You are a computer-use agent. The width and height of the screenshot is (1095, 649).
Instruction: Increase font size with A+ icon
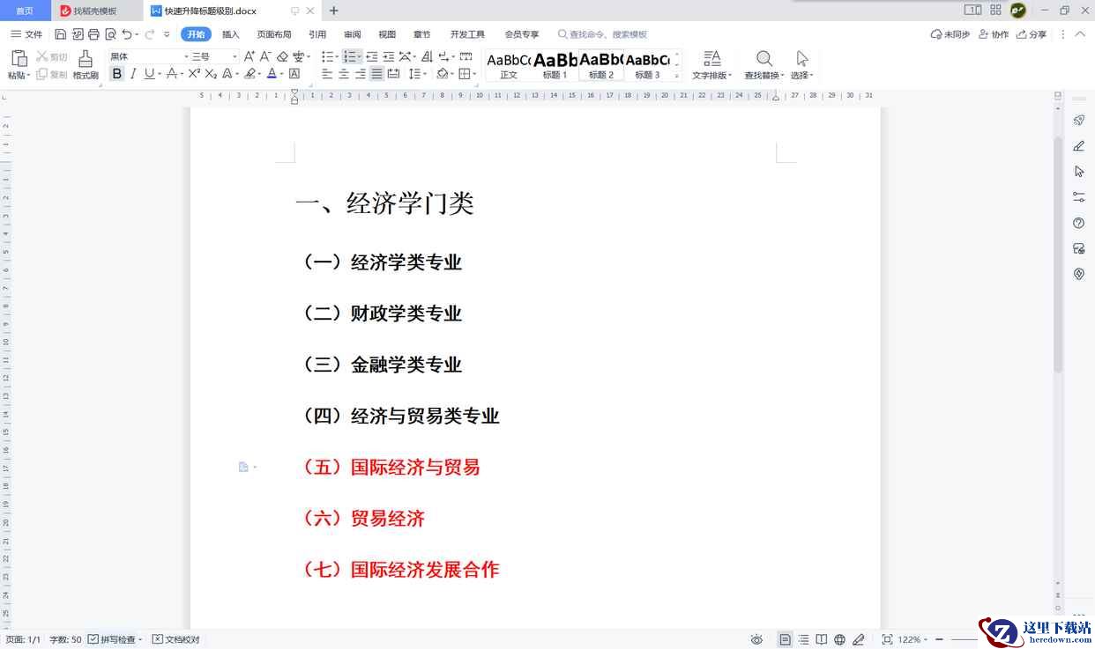(x=250, y=56)
